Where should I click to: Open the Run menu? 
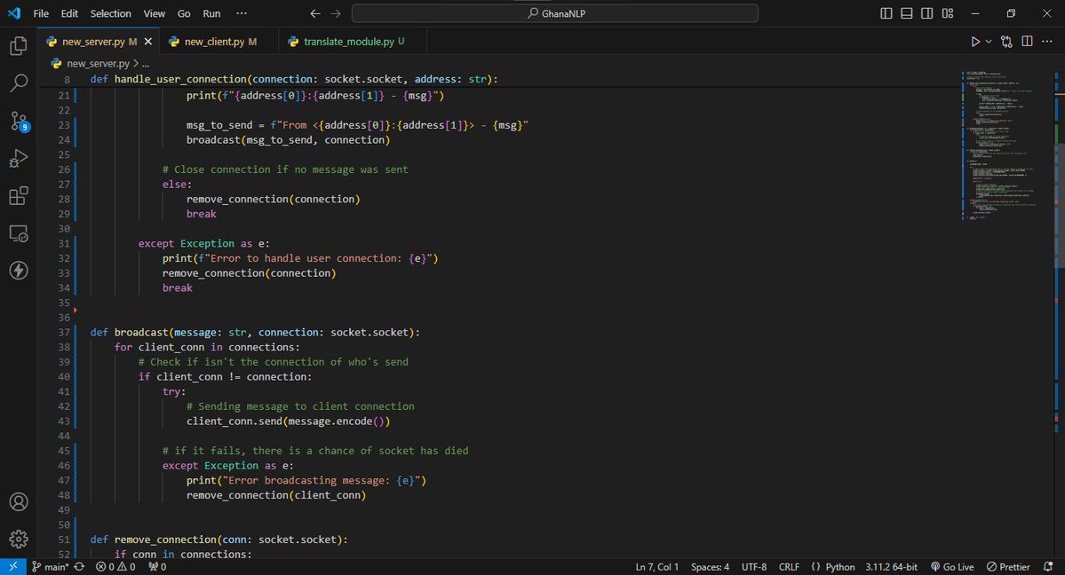point(212,13)
